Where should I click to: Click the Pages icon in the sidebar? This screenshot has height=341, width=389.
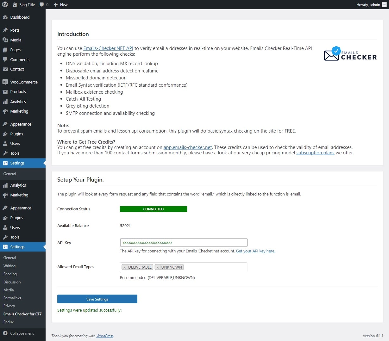pos(5,50)
